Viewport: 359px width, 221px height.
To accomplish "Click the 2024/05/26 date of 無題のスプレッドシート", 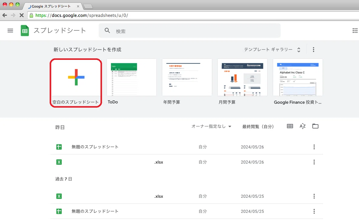I will tap(252, 147).
